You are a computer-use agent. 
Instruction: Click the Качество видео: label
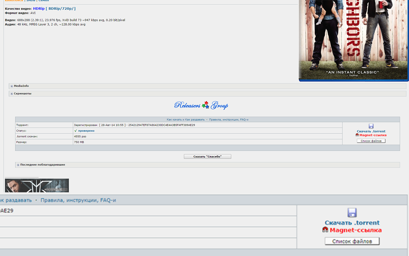point(19,8)
